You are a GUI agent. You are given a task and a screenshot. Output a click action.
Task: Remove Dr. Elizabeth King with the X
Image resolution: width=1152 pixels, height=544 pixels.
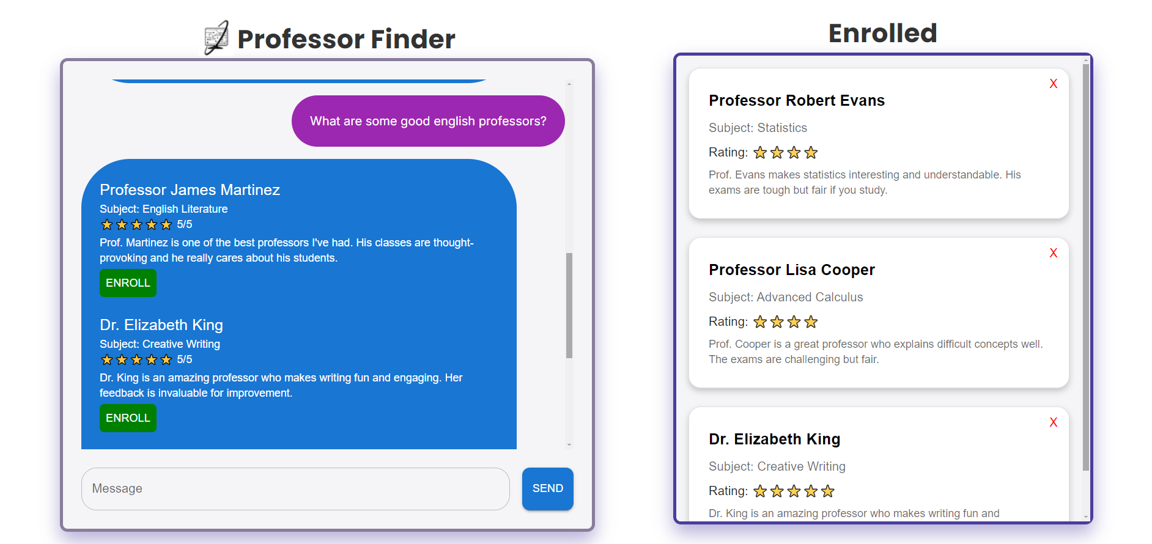(x=1053, y=422)
